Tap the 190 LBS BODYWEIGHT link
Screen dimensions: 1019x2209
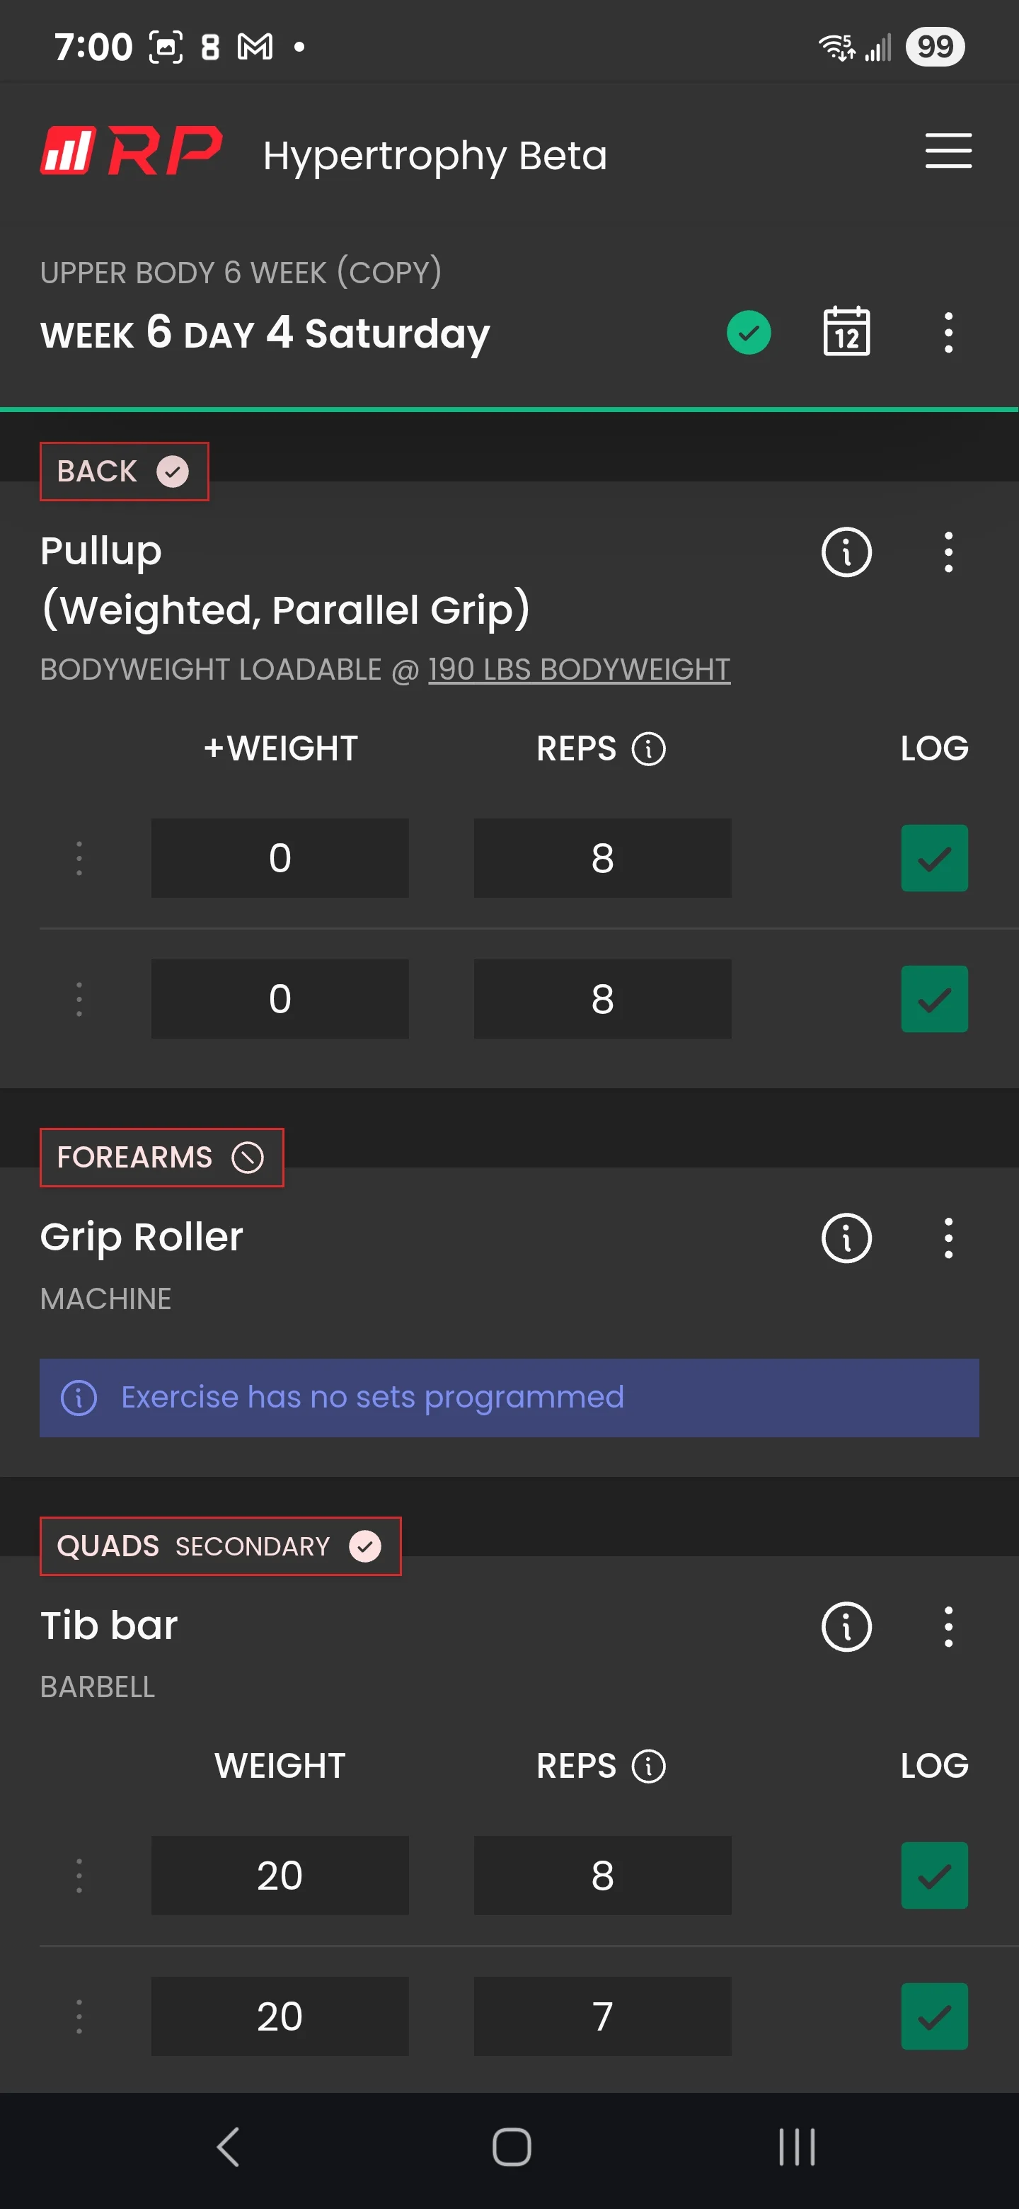click(x=578, y=669)
